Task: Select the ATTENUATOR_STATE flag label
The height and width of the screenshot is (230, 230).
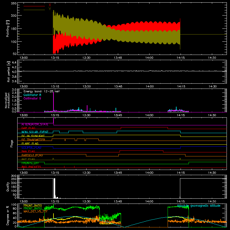Action: [x=35, y=124]
